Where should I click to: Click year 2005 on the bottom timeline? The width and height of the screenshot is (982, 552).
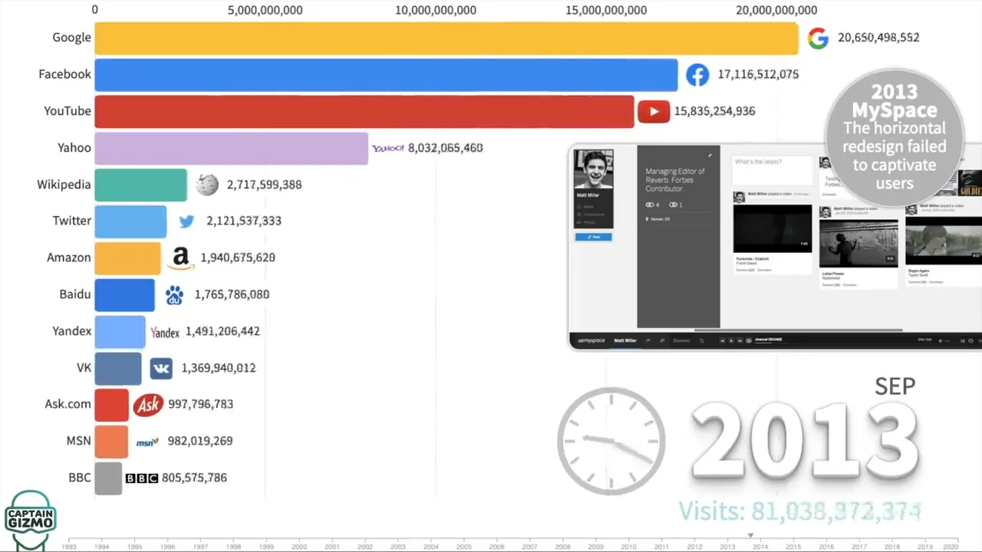[464, 547]
